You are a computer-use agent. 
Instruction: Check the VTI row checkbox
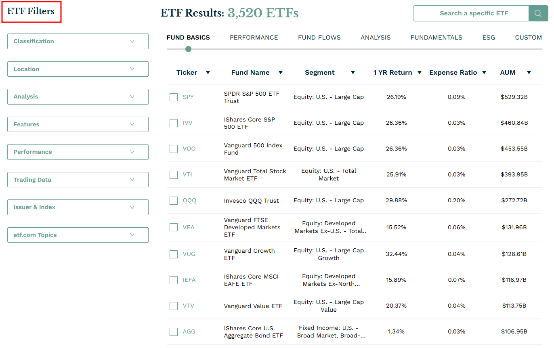coord(174,175)
